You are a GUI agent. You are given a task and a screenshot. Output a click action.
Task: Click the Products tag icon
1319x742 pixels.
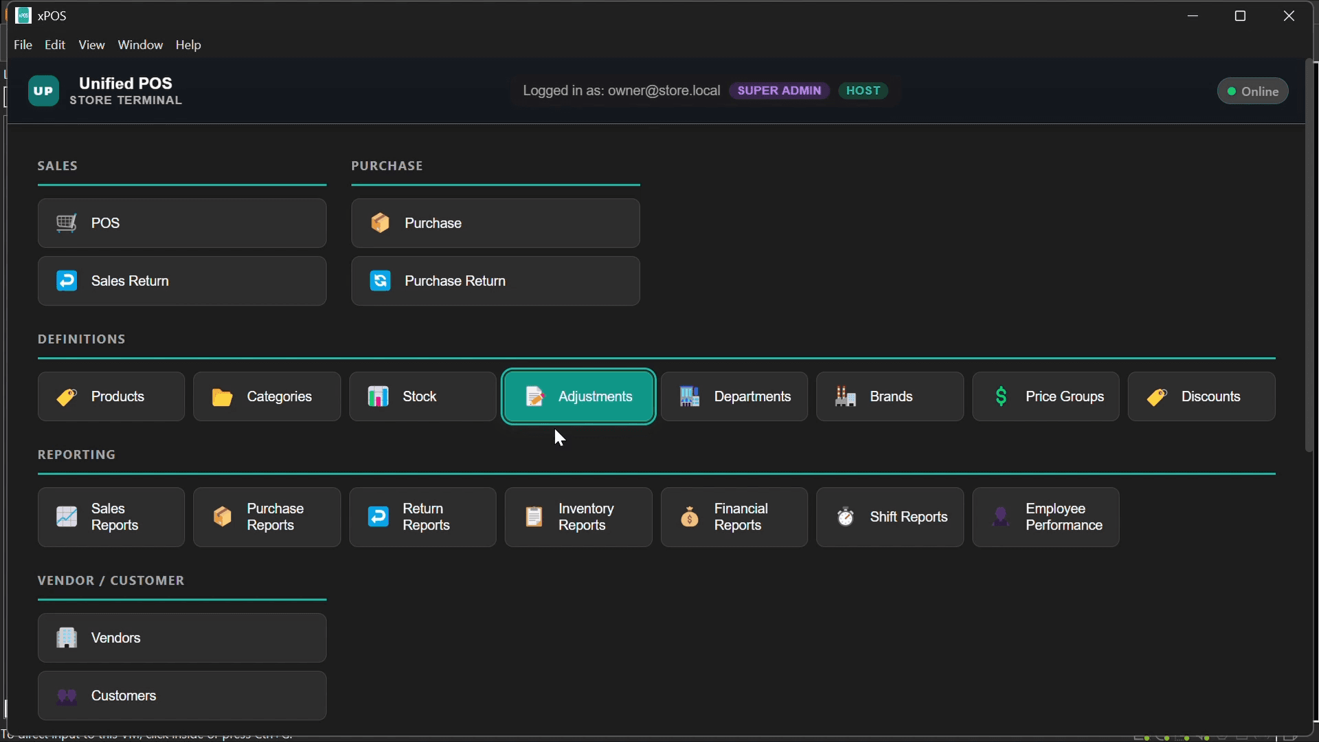67,396
